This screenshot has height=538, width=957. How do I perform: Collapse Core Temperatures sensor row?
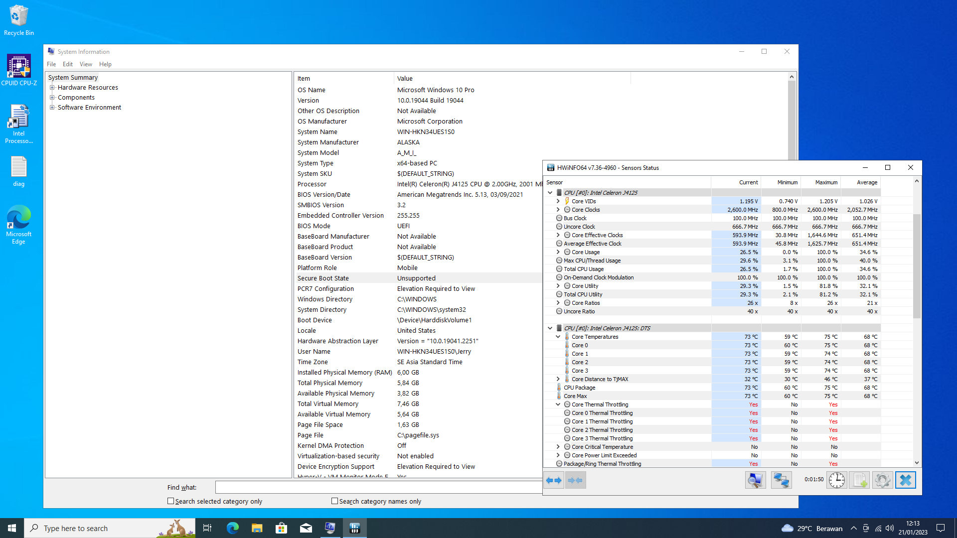[558, 337]
